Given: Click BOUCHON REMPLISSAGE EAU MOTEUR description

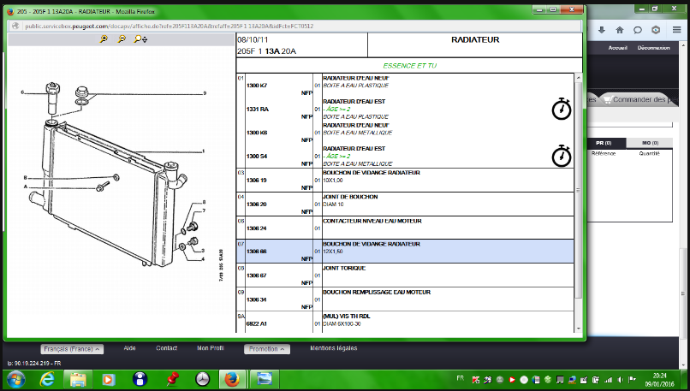Looking at the screenshot, I should click(377, 292).
